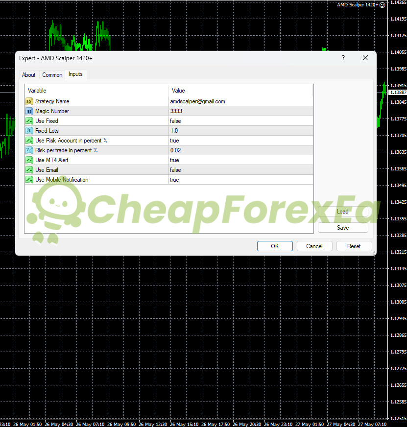Viewport: 407px width, 427px height.
Task: Click the Use Mobile Notification boolean icon
Action: point(29,180)
